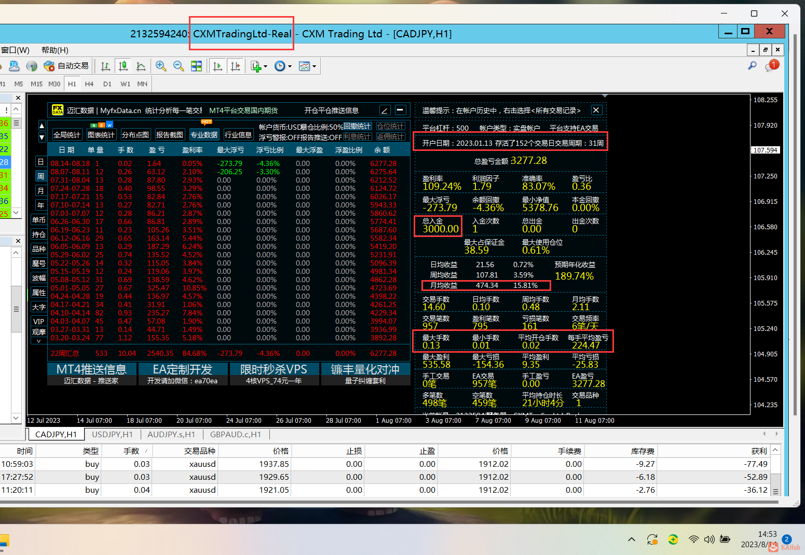
Task: Open the volume speaker tray icon
Action: pos(709,539)
